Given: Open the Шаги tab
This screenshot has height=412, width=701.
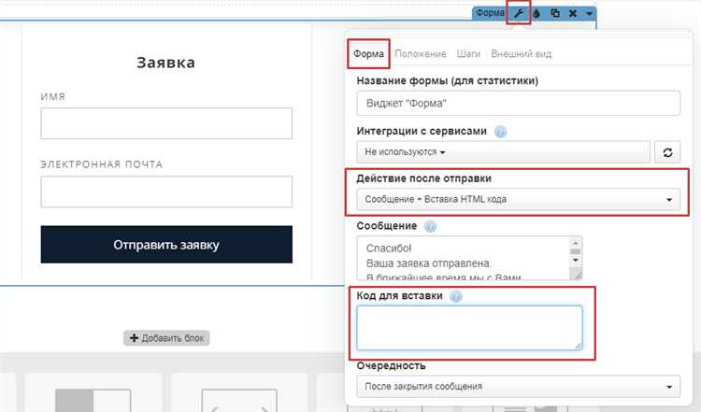Looking at the screenshot, I should (468, 54).
